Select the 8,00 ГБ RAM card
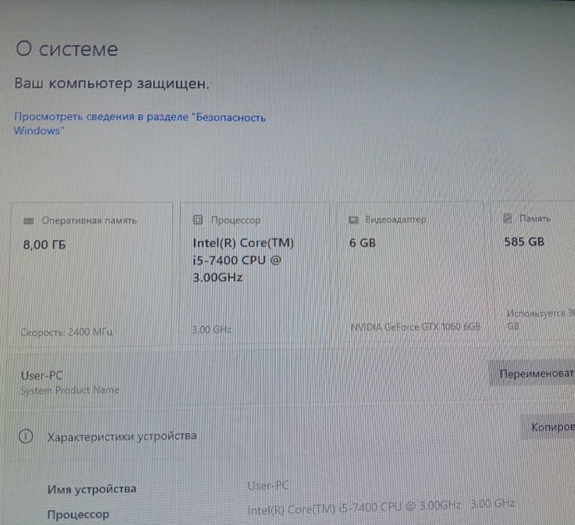The image size is (575, 525). 90,274
